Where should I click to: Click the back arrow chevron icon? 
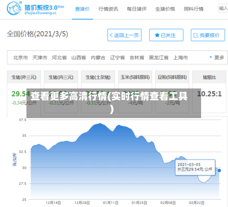pyautogui.click(x=111, y=35)
